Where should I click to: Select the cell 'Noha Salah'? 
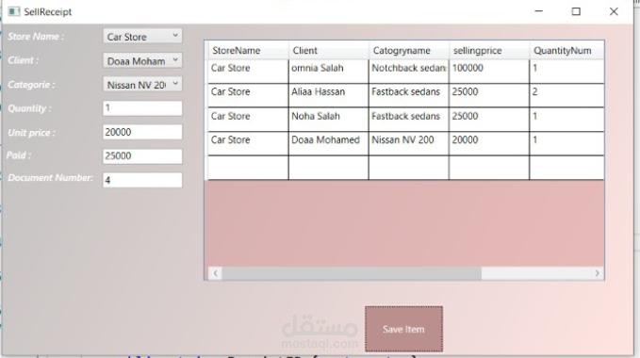[329, 120]
